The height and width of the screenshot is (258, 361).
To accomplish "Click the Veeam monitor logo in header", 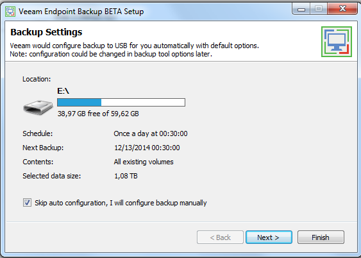I will (x=337, y=42).
